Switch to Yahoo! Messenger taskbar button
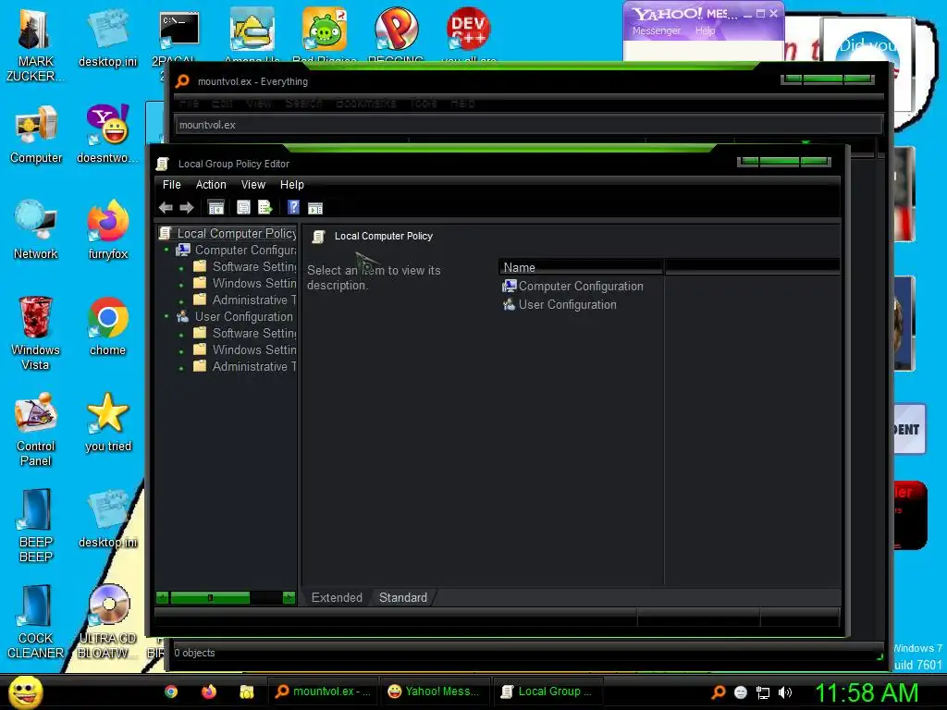Viewport: 947px width, 710px height. click(435, 692)
